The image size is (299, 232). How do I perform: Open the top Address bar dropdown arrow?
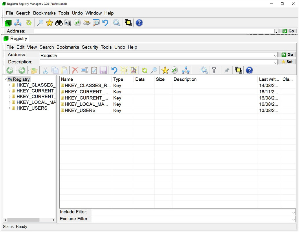276,32
